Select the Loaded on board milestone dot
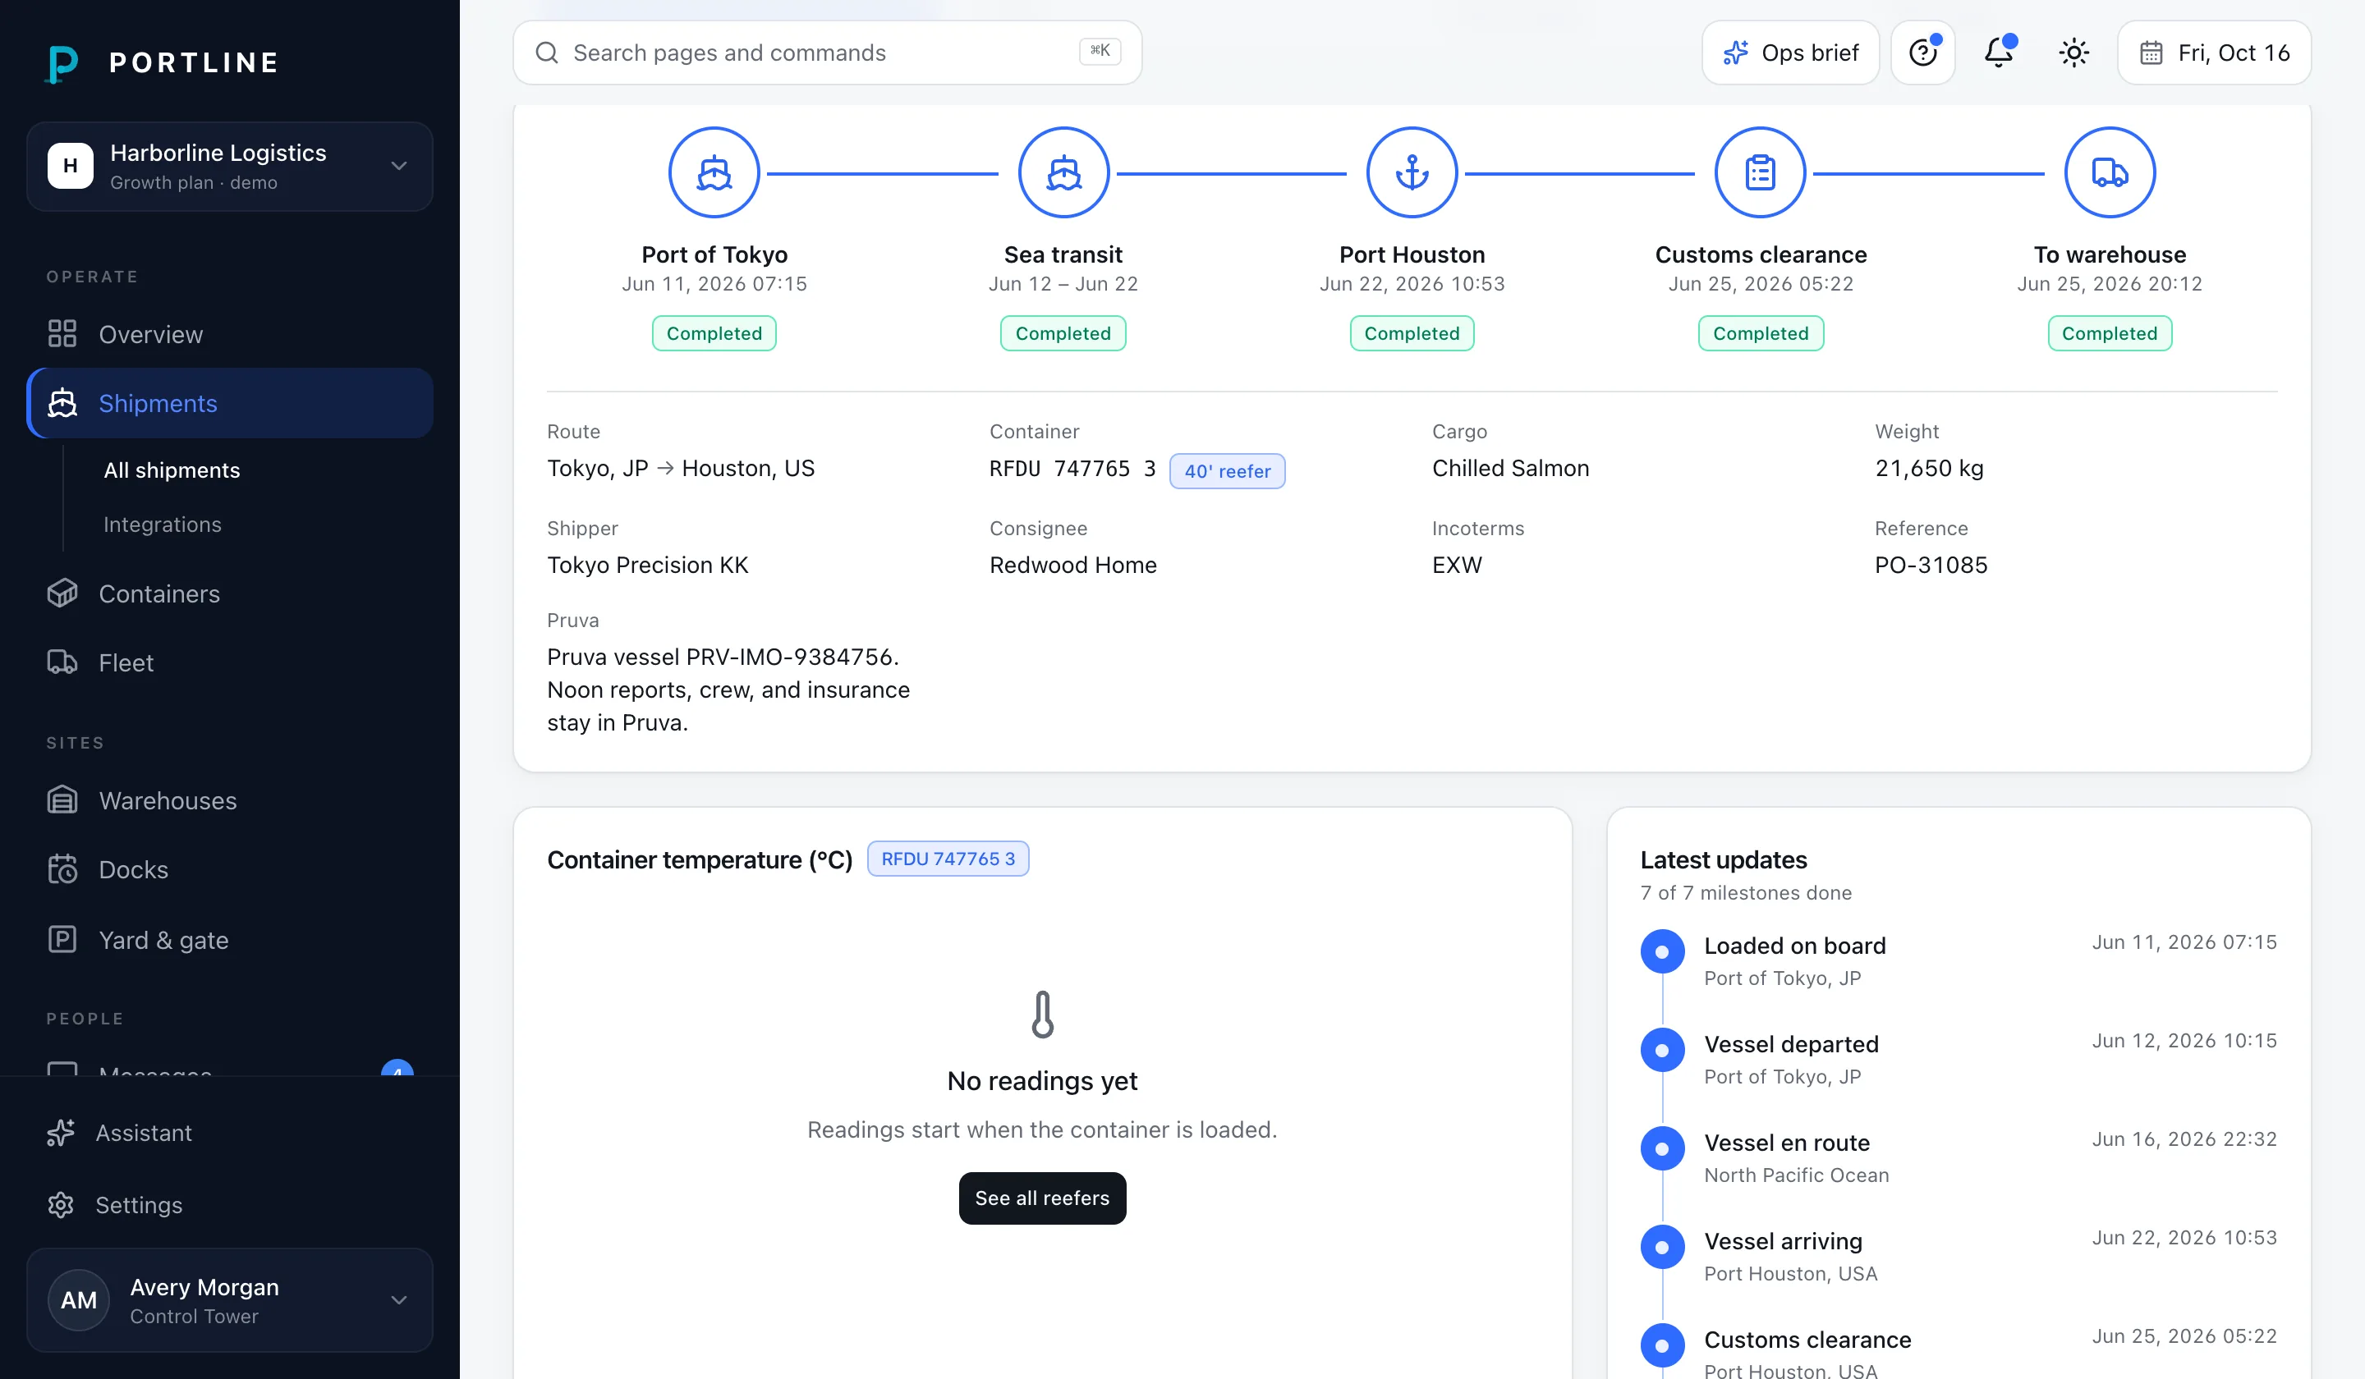 click(x=1662, y=952)
